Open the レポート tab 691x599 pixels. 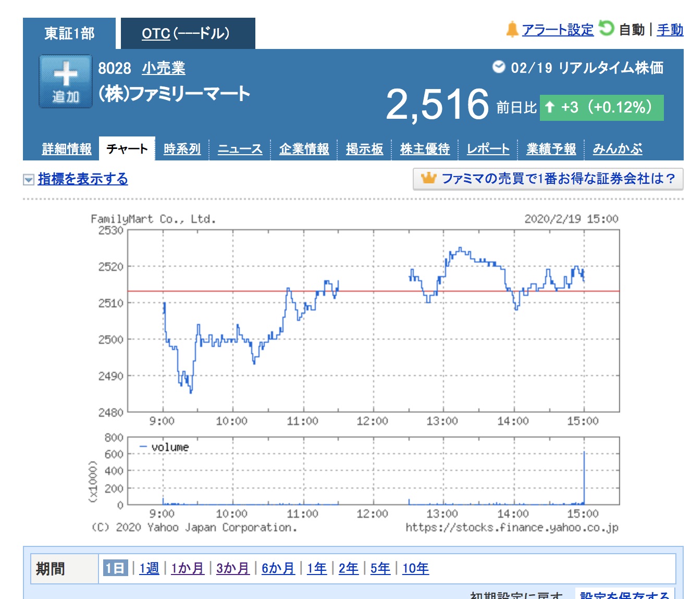coord(488,149)
